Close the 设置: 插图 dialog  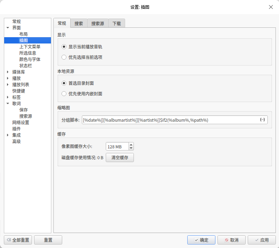pos(271,7)
